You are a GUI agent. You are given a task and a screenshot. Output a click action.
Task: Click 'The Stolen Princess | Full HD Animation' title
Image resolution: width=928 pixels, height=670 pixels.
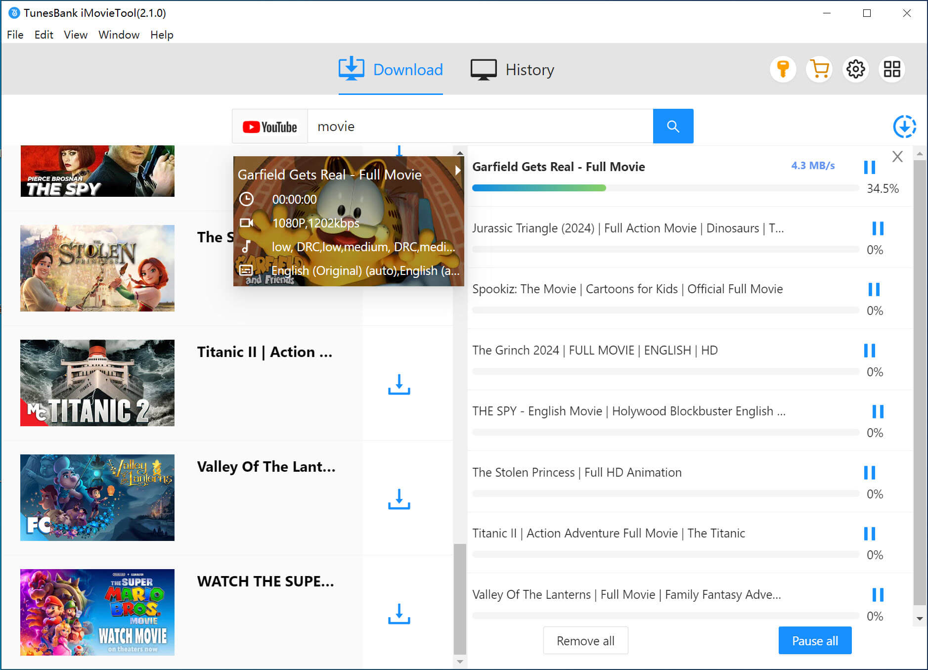576,472
